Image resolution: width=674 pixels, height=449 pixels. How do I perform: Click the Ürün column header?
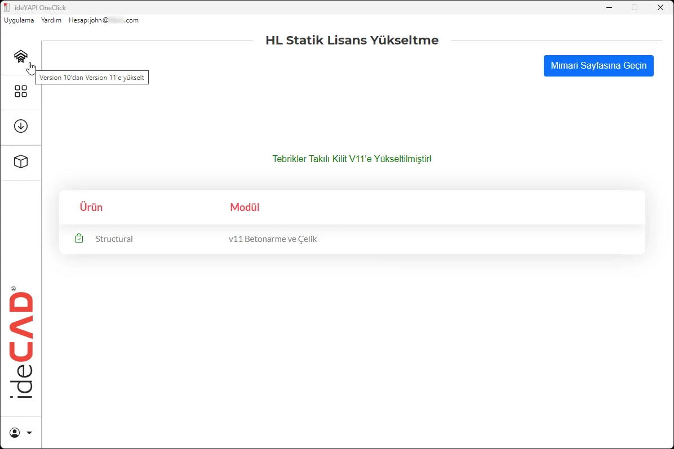pos(91,207)
